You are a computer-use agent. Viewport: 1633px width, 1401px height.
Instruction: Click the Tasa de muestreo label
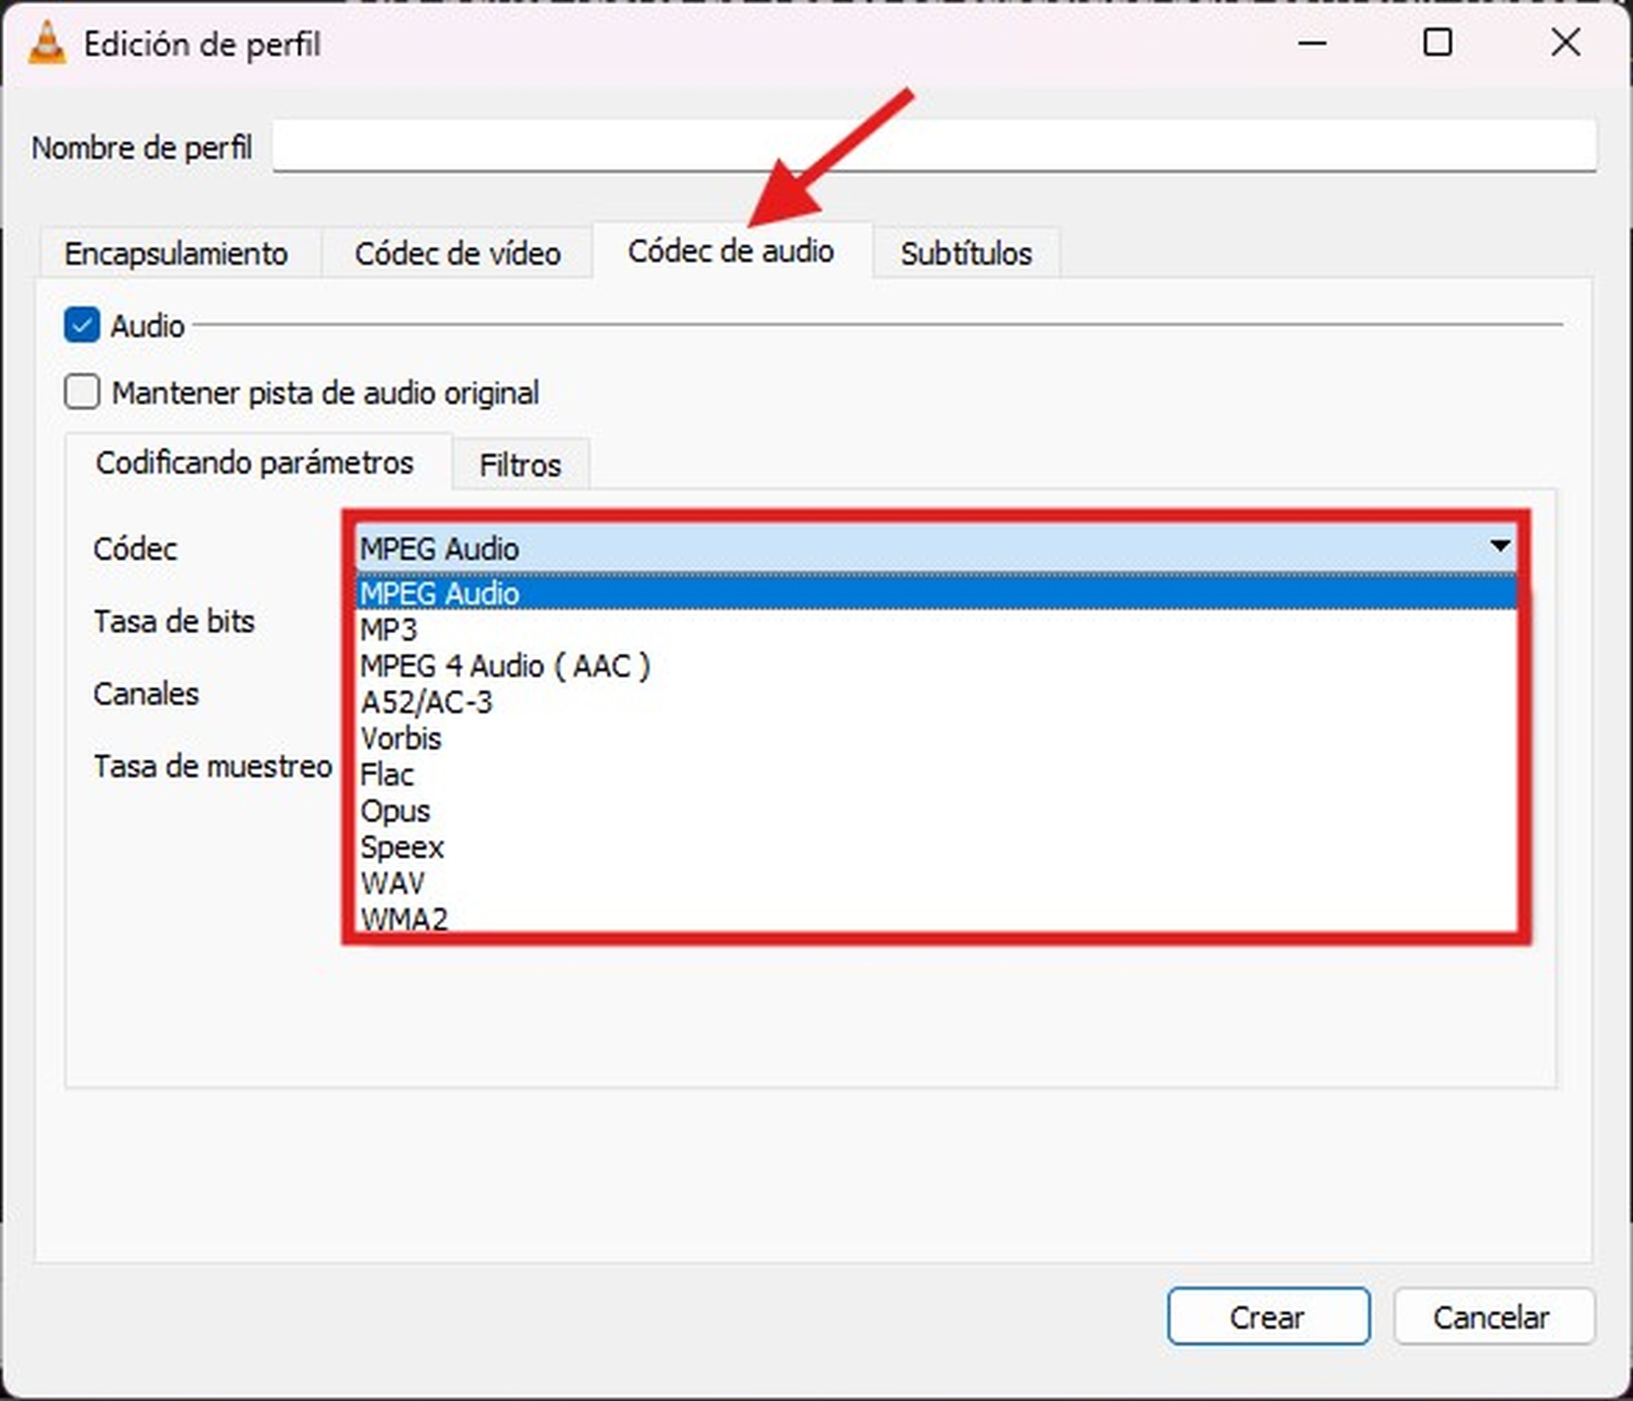coord(213,766)
